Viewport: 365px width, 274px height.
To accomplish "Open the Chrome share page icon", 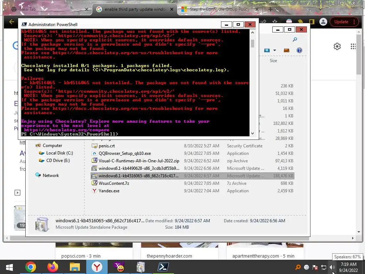I will click(x=263, y=22).
